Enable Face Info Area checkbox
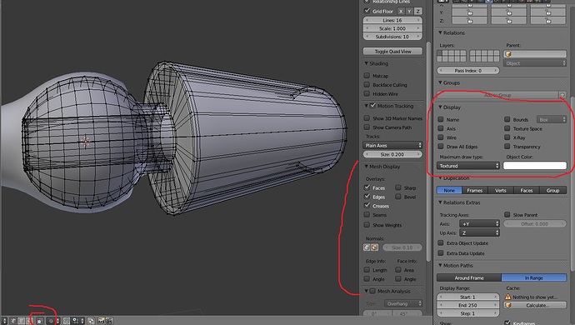This screenshot has width=575, height=325. tap(398, 270)
